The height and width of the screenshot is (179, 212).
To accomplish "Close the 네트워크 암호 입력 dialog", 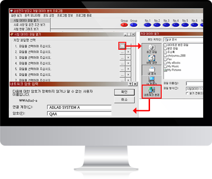I will (135, 84).
